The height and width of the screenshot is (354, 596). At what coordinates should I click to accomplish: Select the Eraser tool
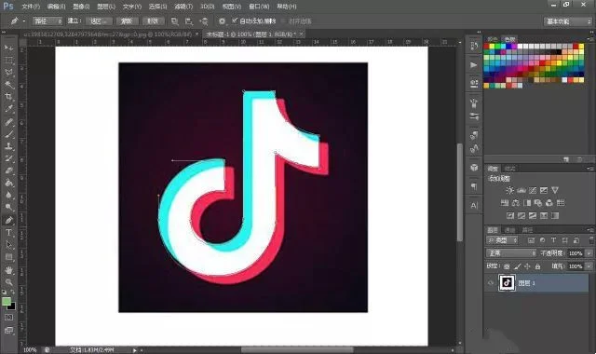tap(8, 170)
